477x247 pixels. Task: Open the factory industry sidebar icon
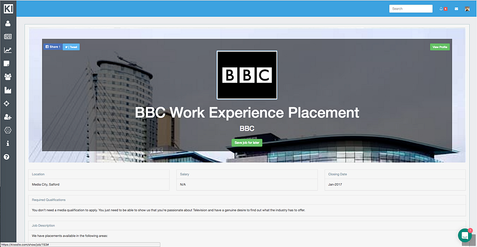pos(8,90)
